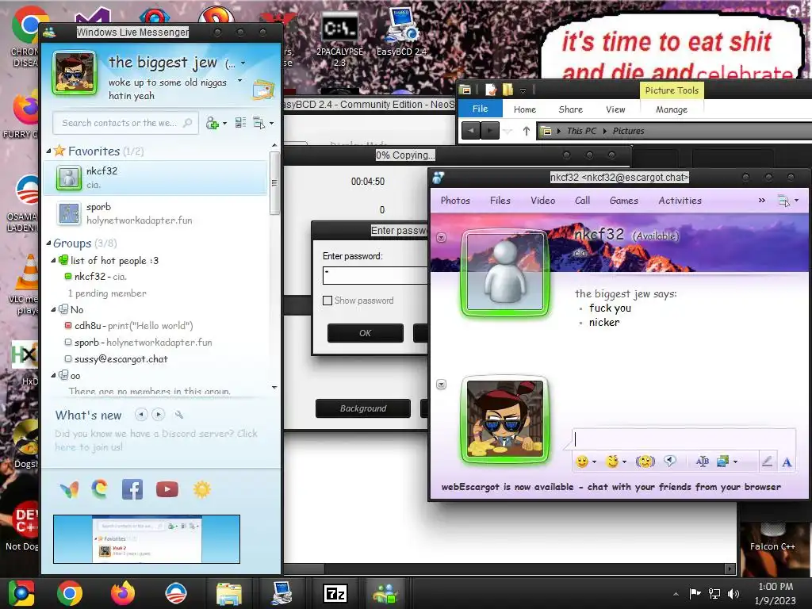812x609 pixels.
Task: Open Falcon C++ desktop shortcut
Action: (772, 538)
